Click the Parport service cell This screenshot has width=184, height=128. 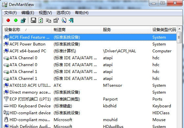point(110,99)
